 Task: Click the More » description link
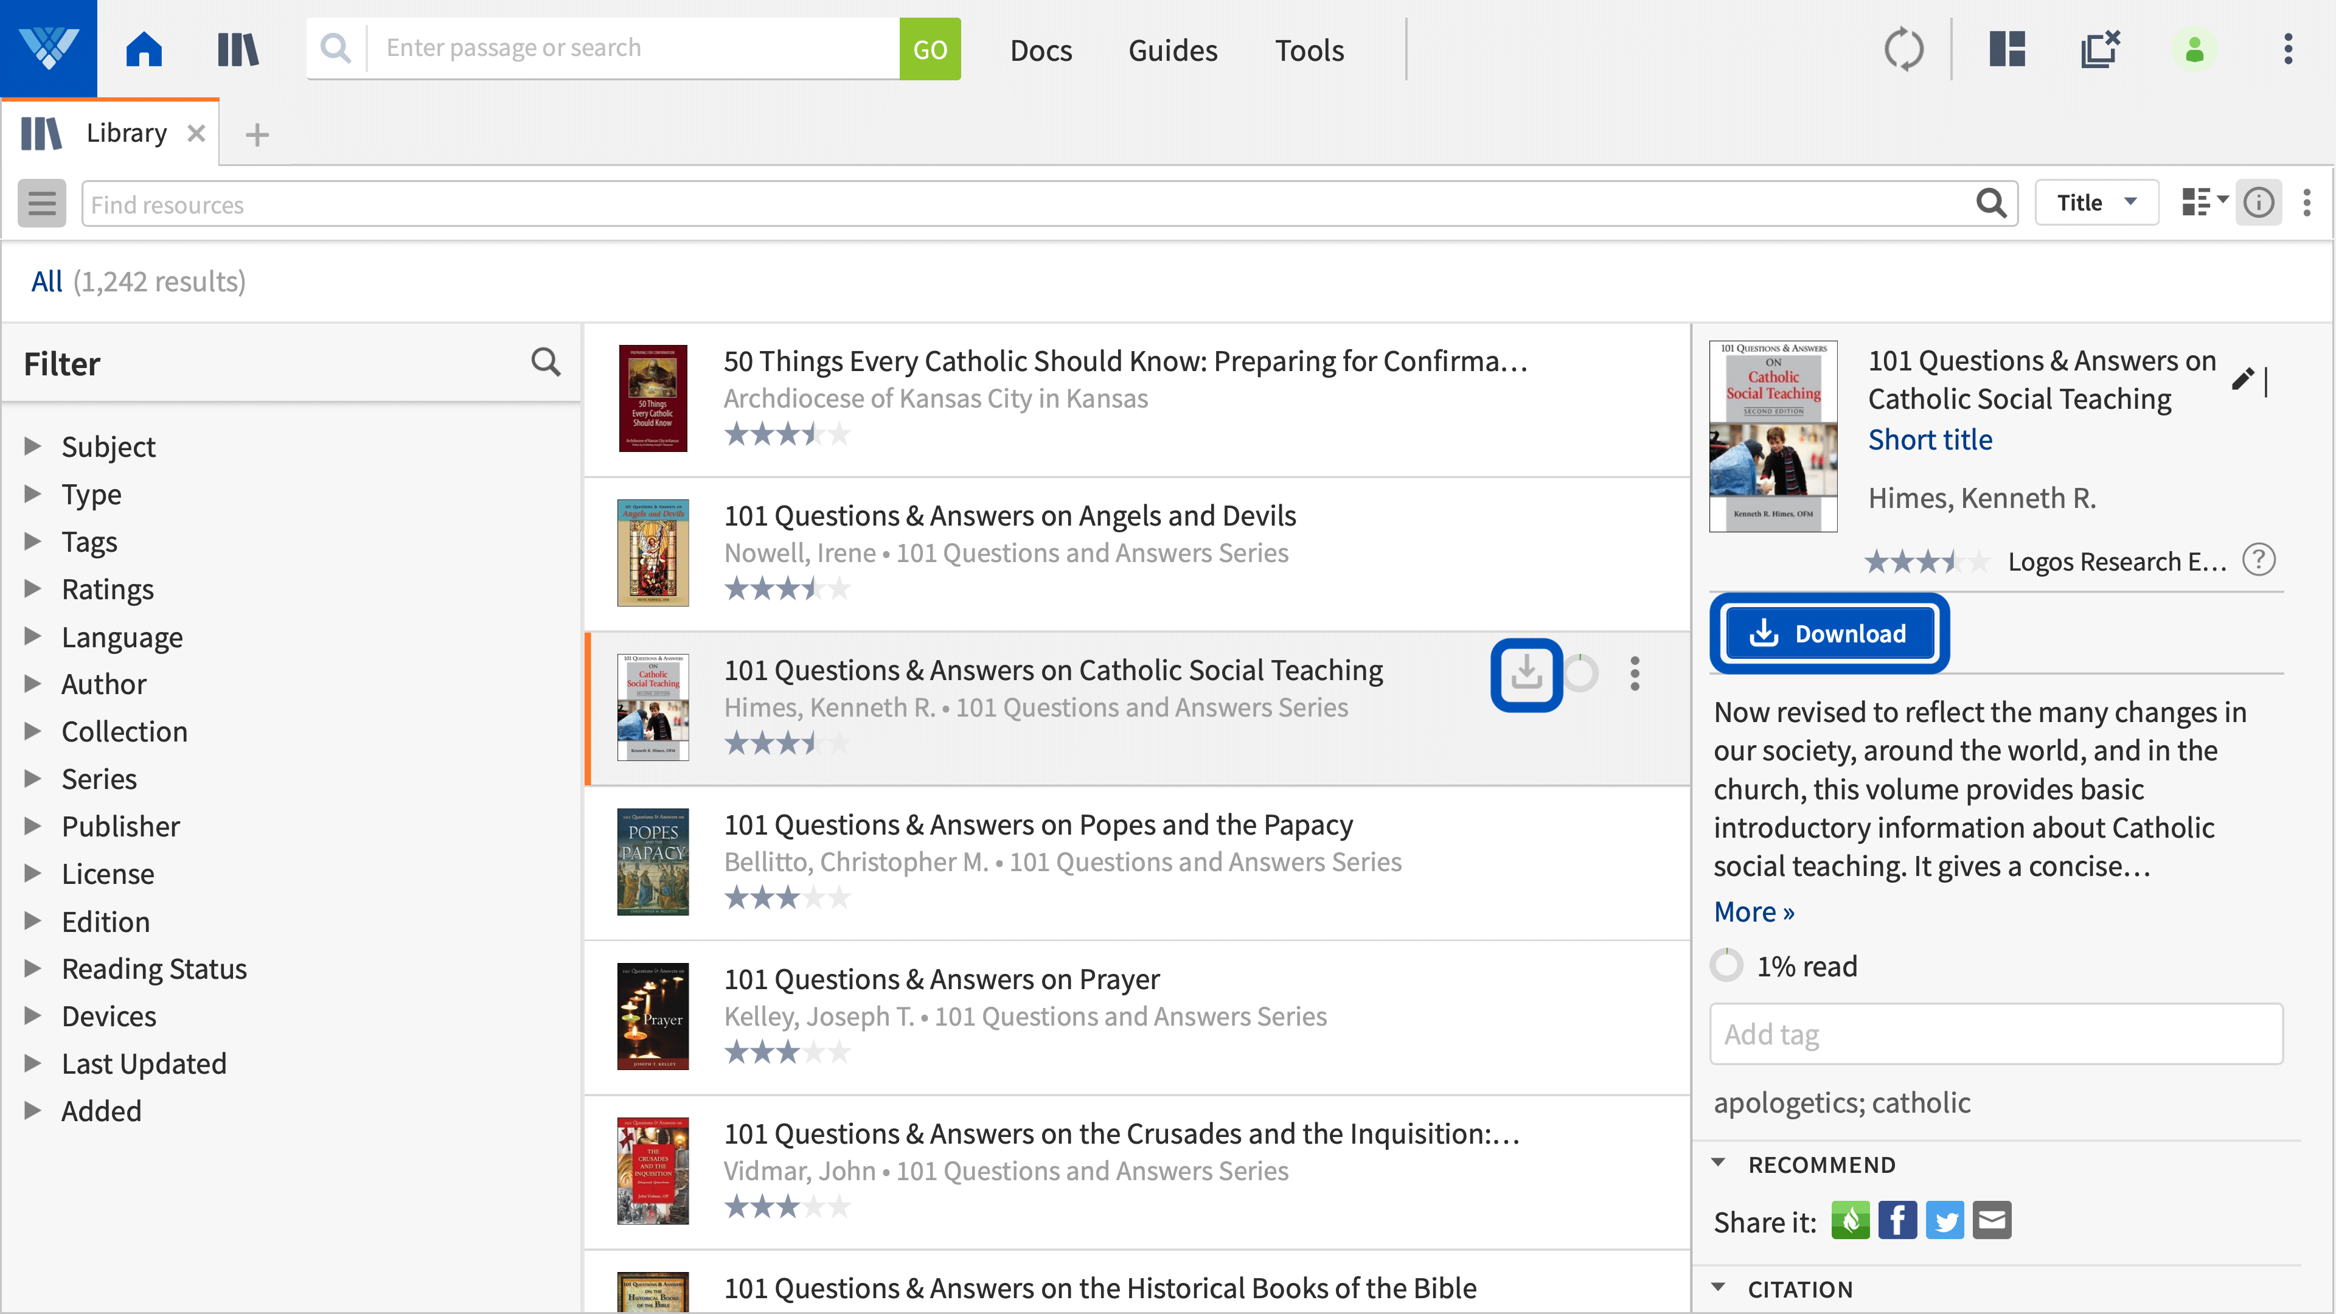[x=1754, y=911]
